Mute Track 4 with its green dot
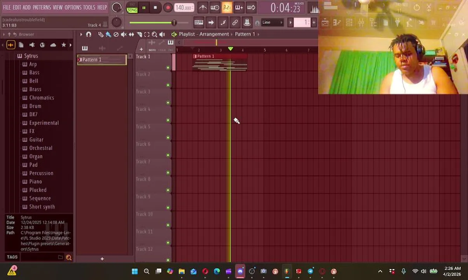Screen dimensions: 468x280 coord(168,120)
